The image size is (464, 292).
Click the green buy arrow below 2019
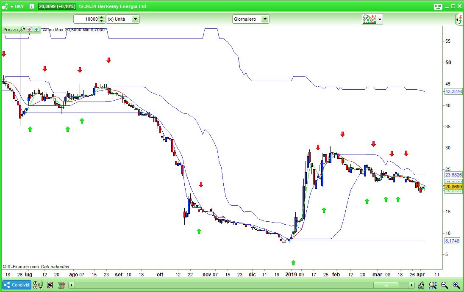point(293,262)
